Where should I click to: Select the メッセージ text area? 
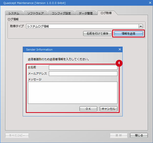pos(72,93)
